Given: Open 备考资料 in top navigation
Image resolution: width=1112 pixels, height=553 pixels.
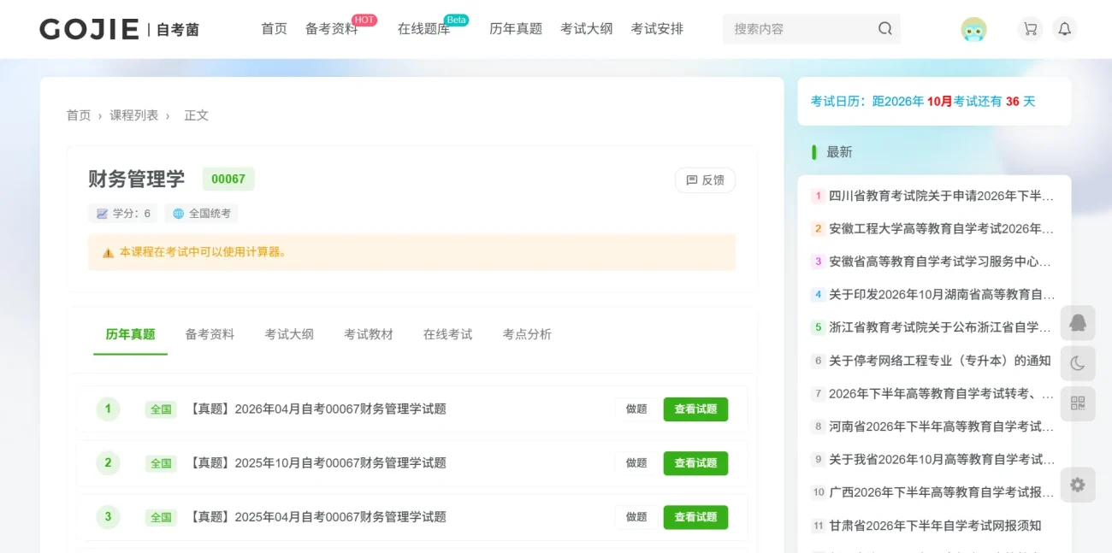Looking at the screenshot, I should coord(332,29).
